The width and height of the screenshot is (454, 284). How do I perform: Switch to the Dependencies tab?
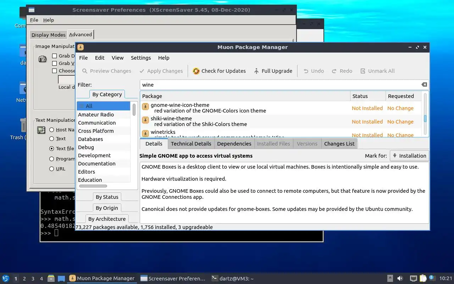(x=234, y=144)
